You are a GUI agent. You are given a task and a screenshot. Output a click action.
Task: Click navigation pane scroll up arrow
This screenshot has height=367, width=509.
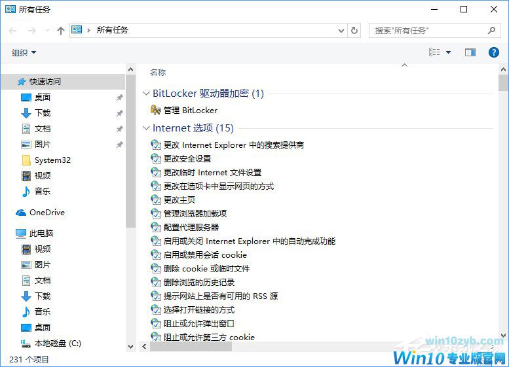(130, 69)
